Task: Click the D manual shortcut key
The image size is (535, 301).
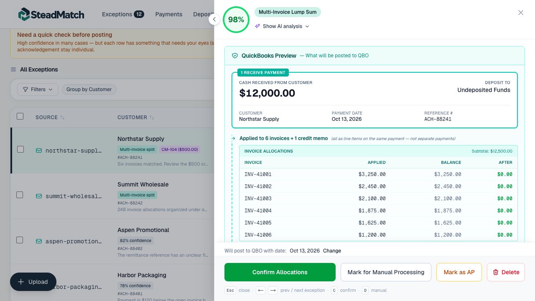Action: pos(365,290)
